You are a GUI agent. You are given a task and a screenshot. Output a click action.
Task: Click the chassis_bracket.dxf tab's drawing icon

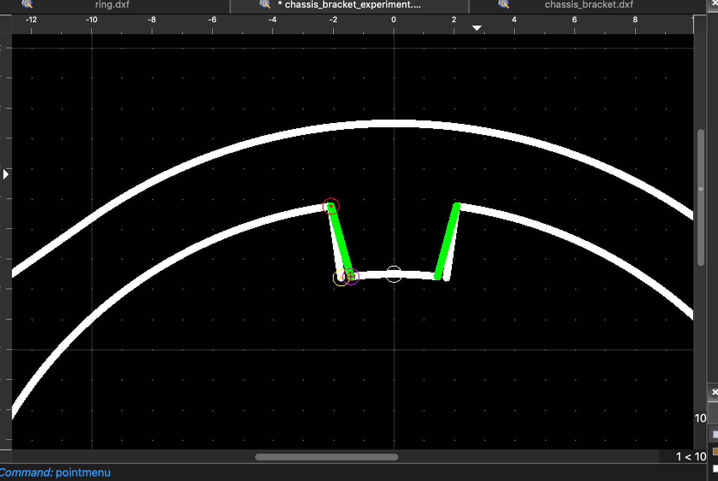coord(504,4)
